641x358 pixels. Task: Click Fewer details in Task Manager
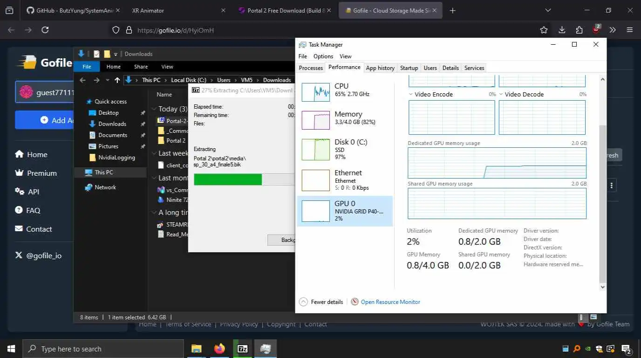pyautogui.click(x=321, y=302)
